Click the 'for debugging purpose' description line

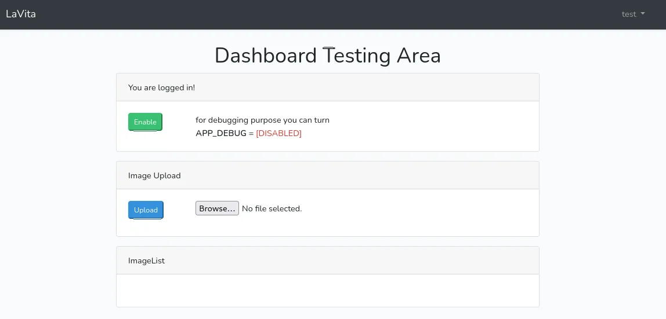pos(262,120)
